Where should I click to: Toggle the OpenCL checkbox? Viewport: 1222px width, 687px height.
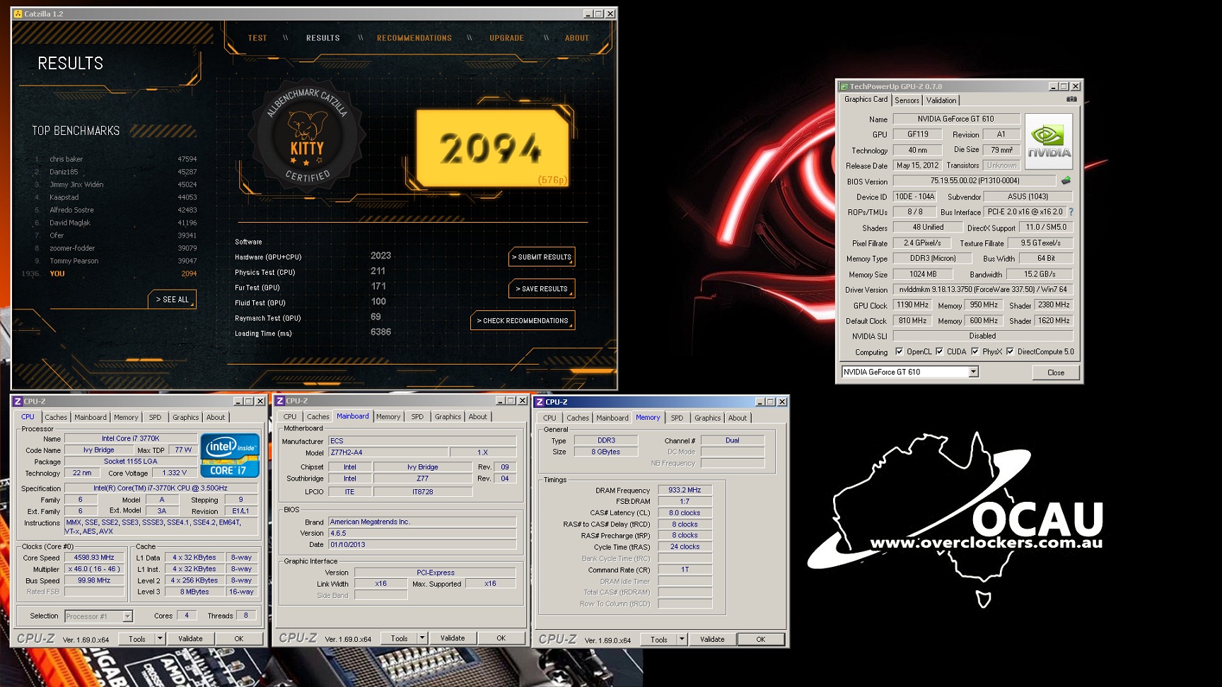tap(900, 351)
